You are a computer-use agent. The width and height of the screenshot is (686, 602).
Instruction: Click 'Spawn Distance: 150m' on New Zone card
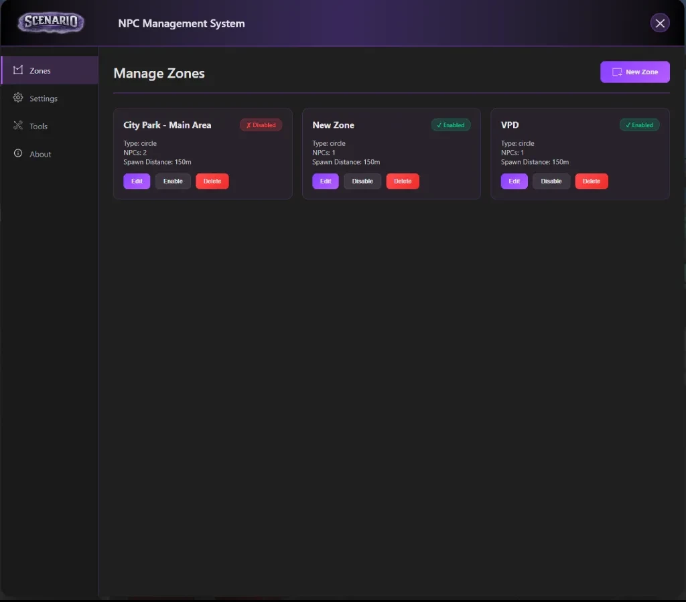pyautogui.click(x=346, y=162)
